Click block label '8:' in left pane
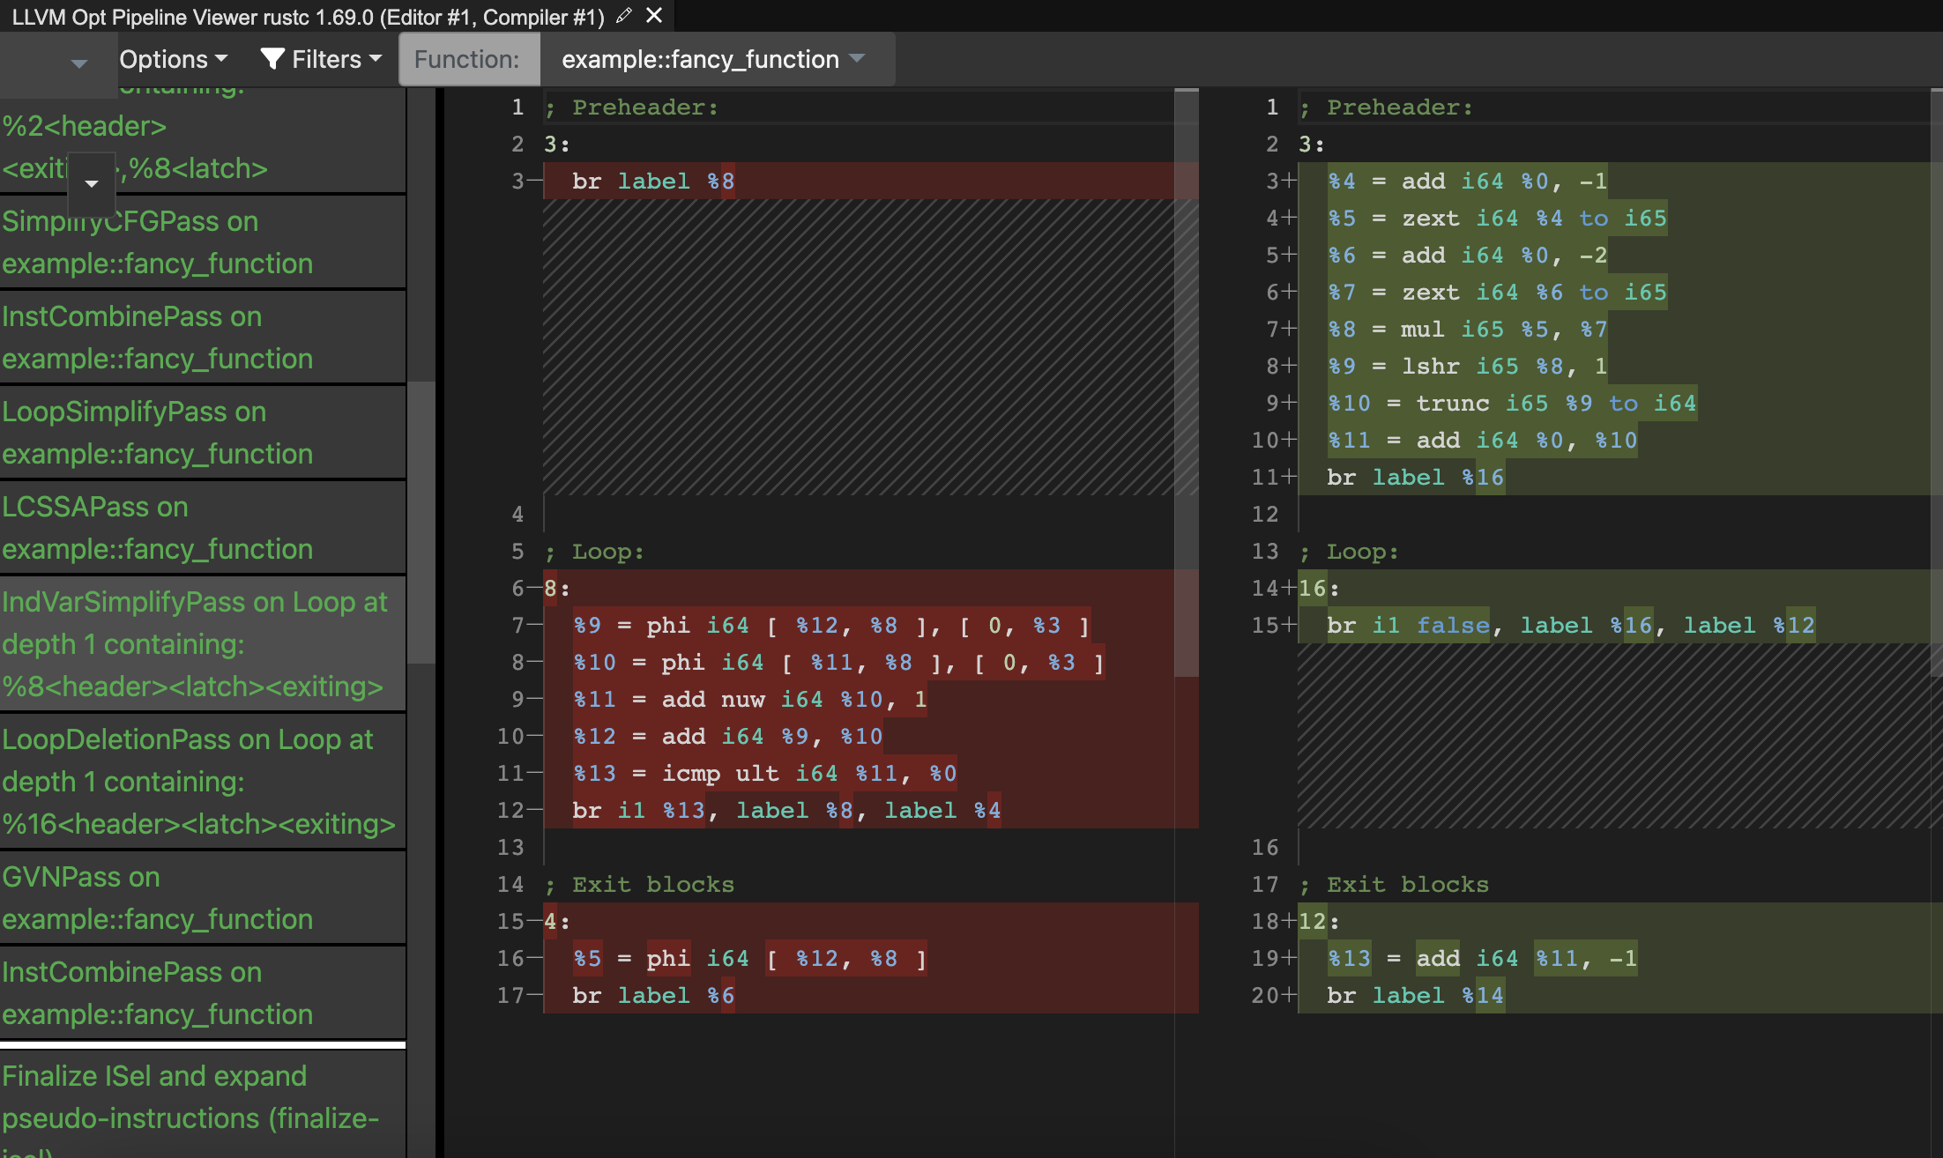This screenshot has height=1158, width=1943. tap(556, 588)
